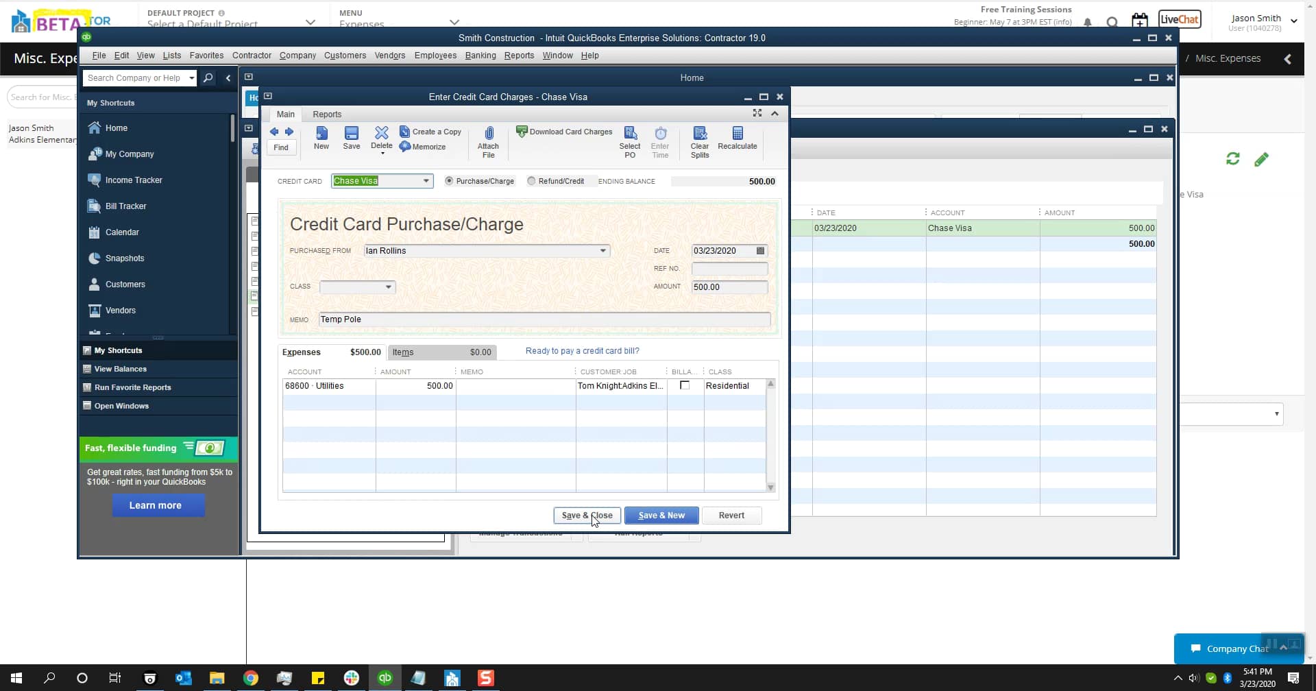This screenshot has width=1316, height=691.
Task: Open Select PO
Action: [x=629, y=142]
